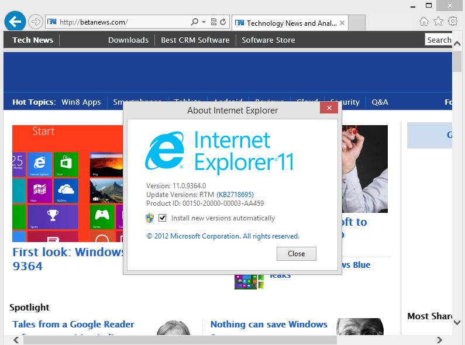This screenshot has width=465, height=345.
Task: Open the Downloads menu item
Action: click(128, 40)
